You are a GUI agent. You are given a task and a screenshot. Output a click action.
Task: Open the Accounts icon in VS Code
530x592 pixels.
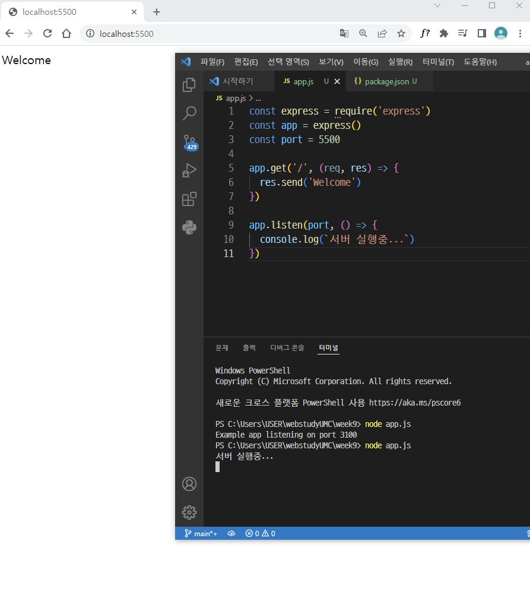pyautogui.click(x=189, y=484)
